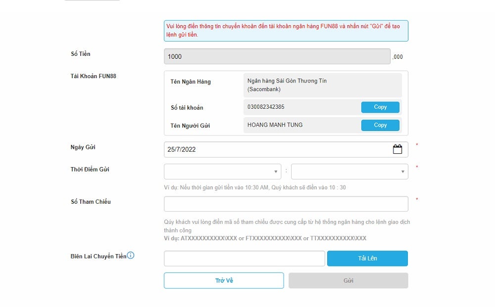Click the HOANG MANH TUNG name text

(275, 125)
